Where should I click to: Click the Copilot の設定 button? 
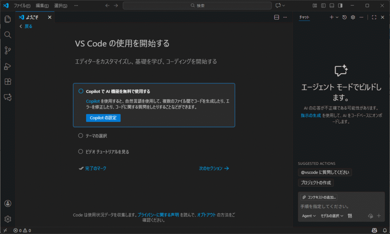point(103,118)
